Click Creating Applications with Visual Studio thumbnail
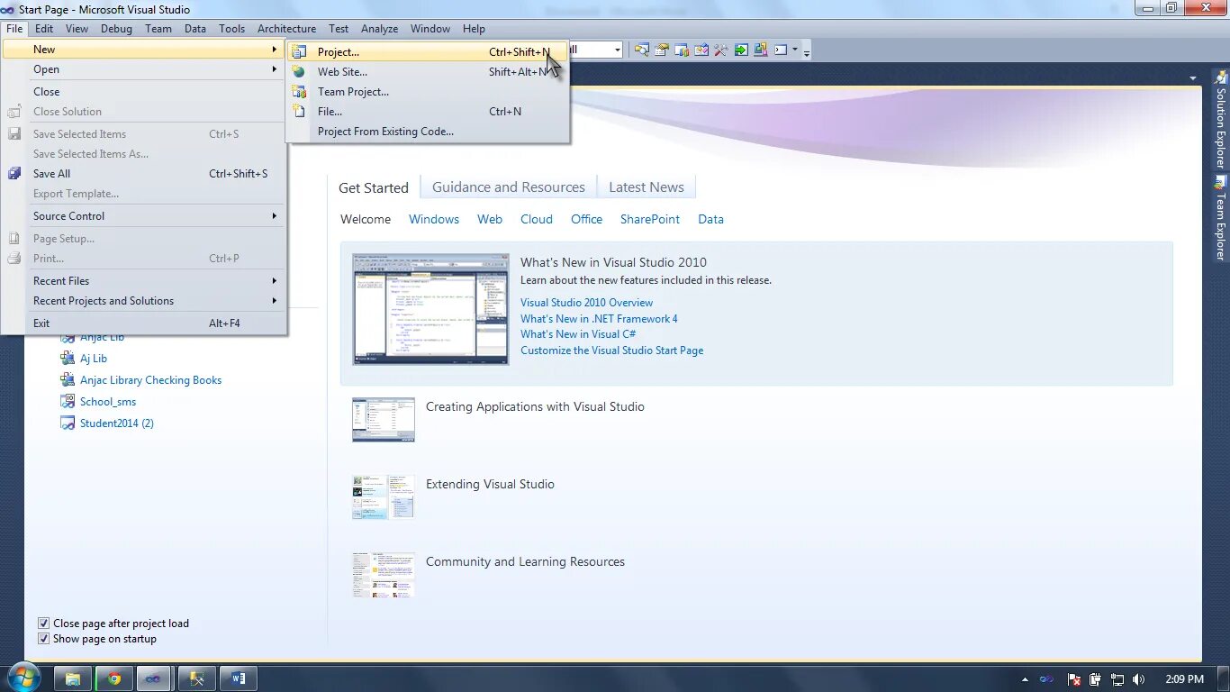Image resolution: width=1230 pixels, height=692 pixels. pyautogui.click(x=384, y=420)
